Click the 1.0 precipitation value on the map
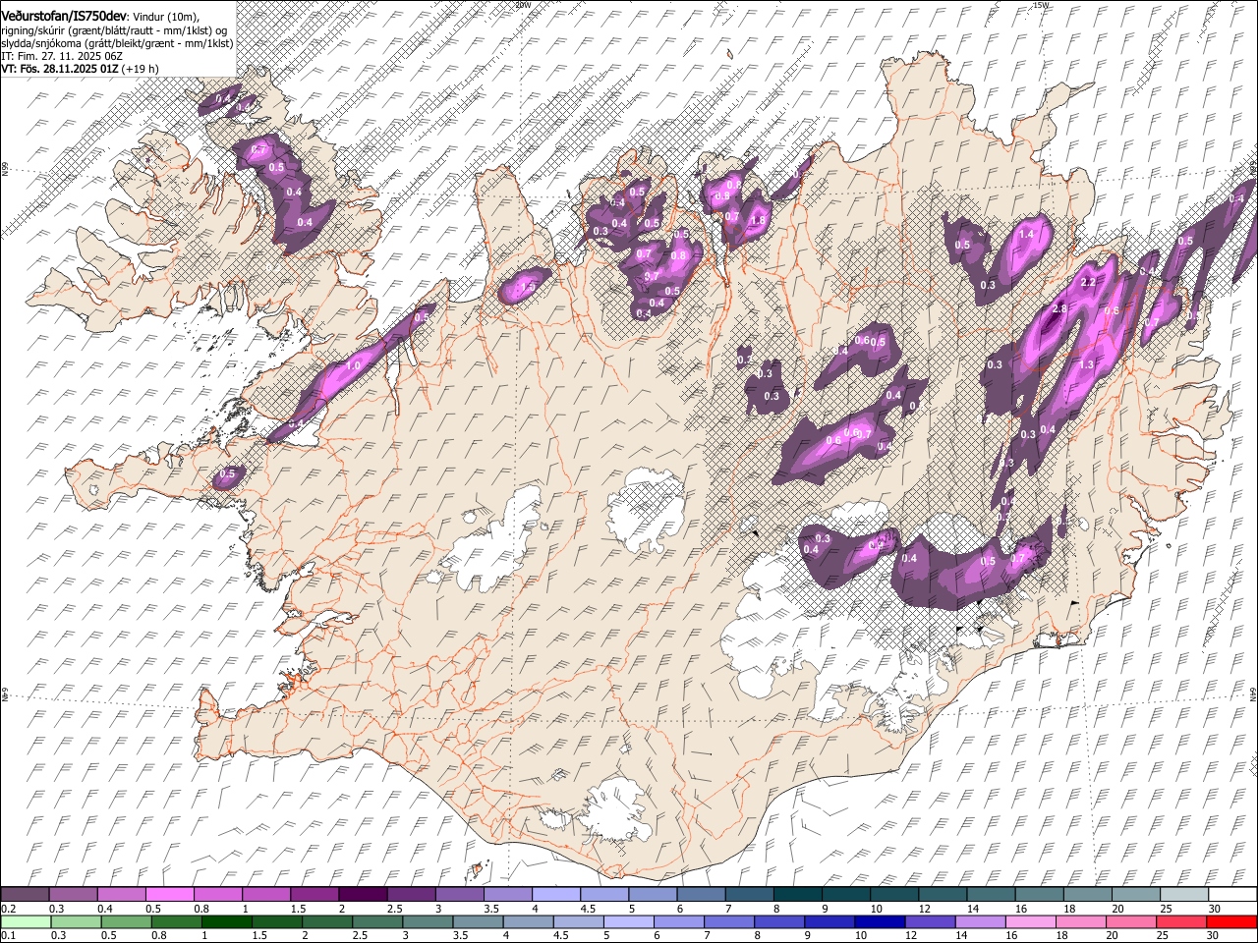This screenshot has width=1258, height=943. [353, 365]
